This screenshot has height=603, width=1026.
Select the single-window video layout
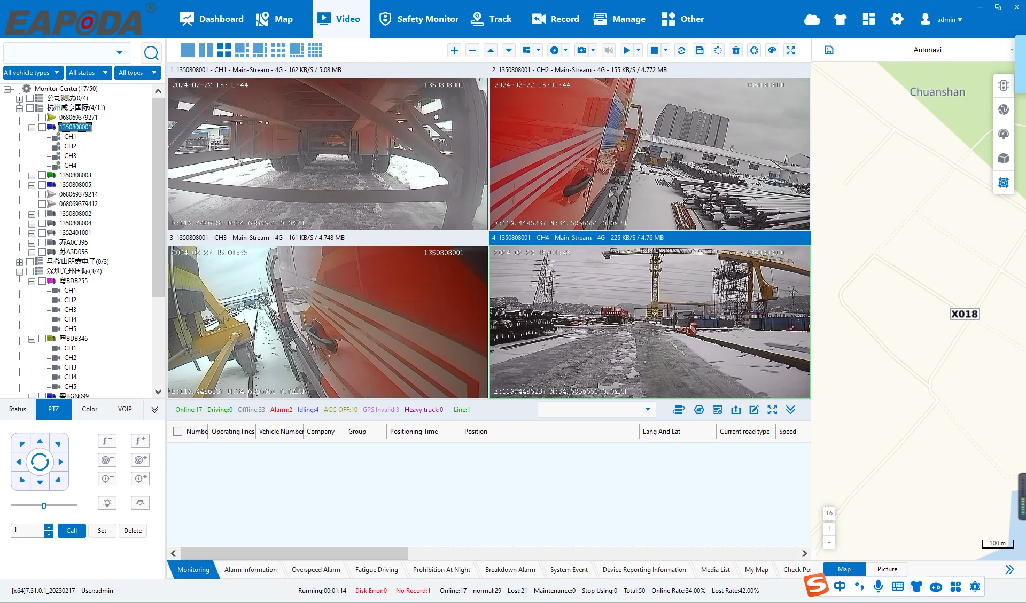187,50
